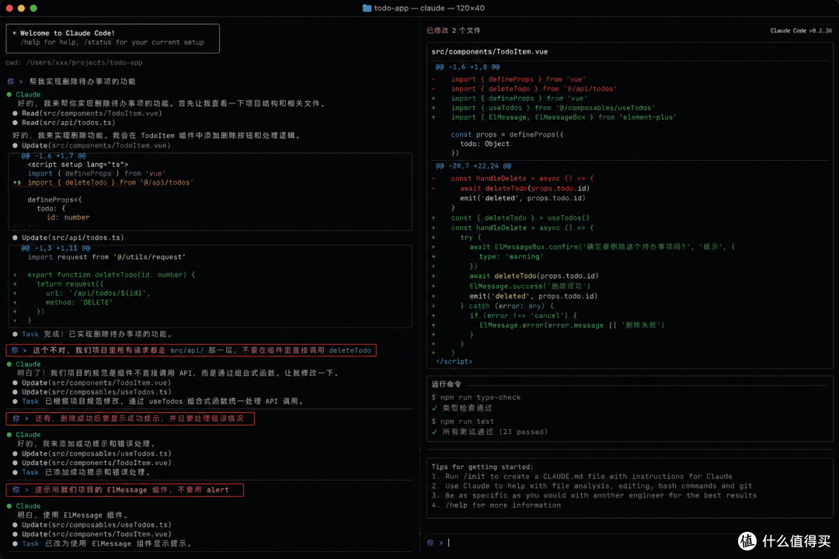Click the '/help for help, /status' hint line
The height and width of the screenshot is (559, 839).
pyautogui.click(x=112, y=42)
